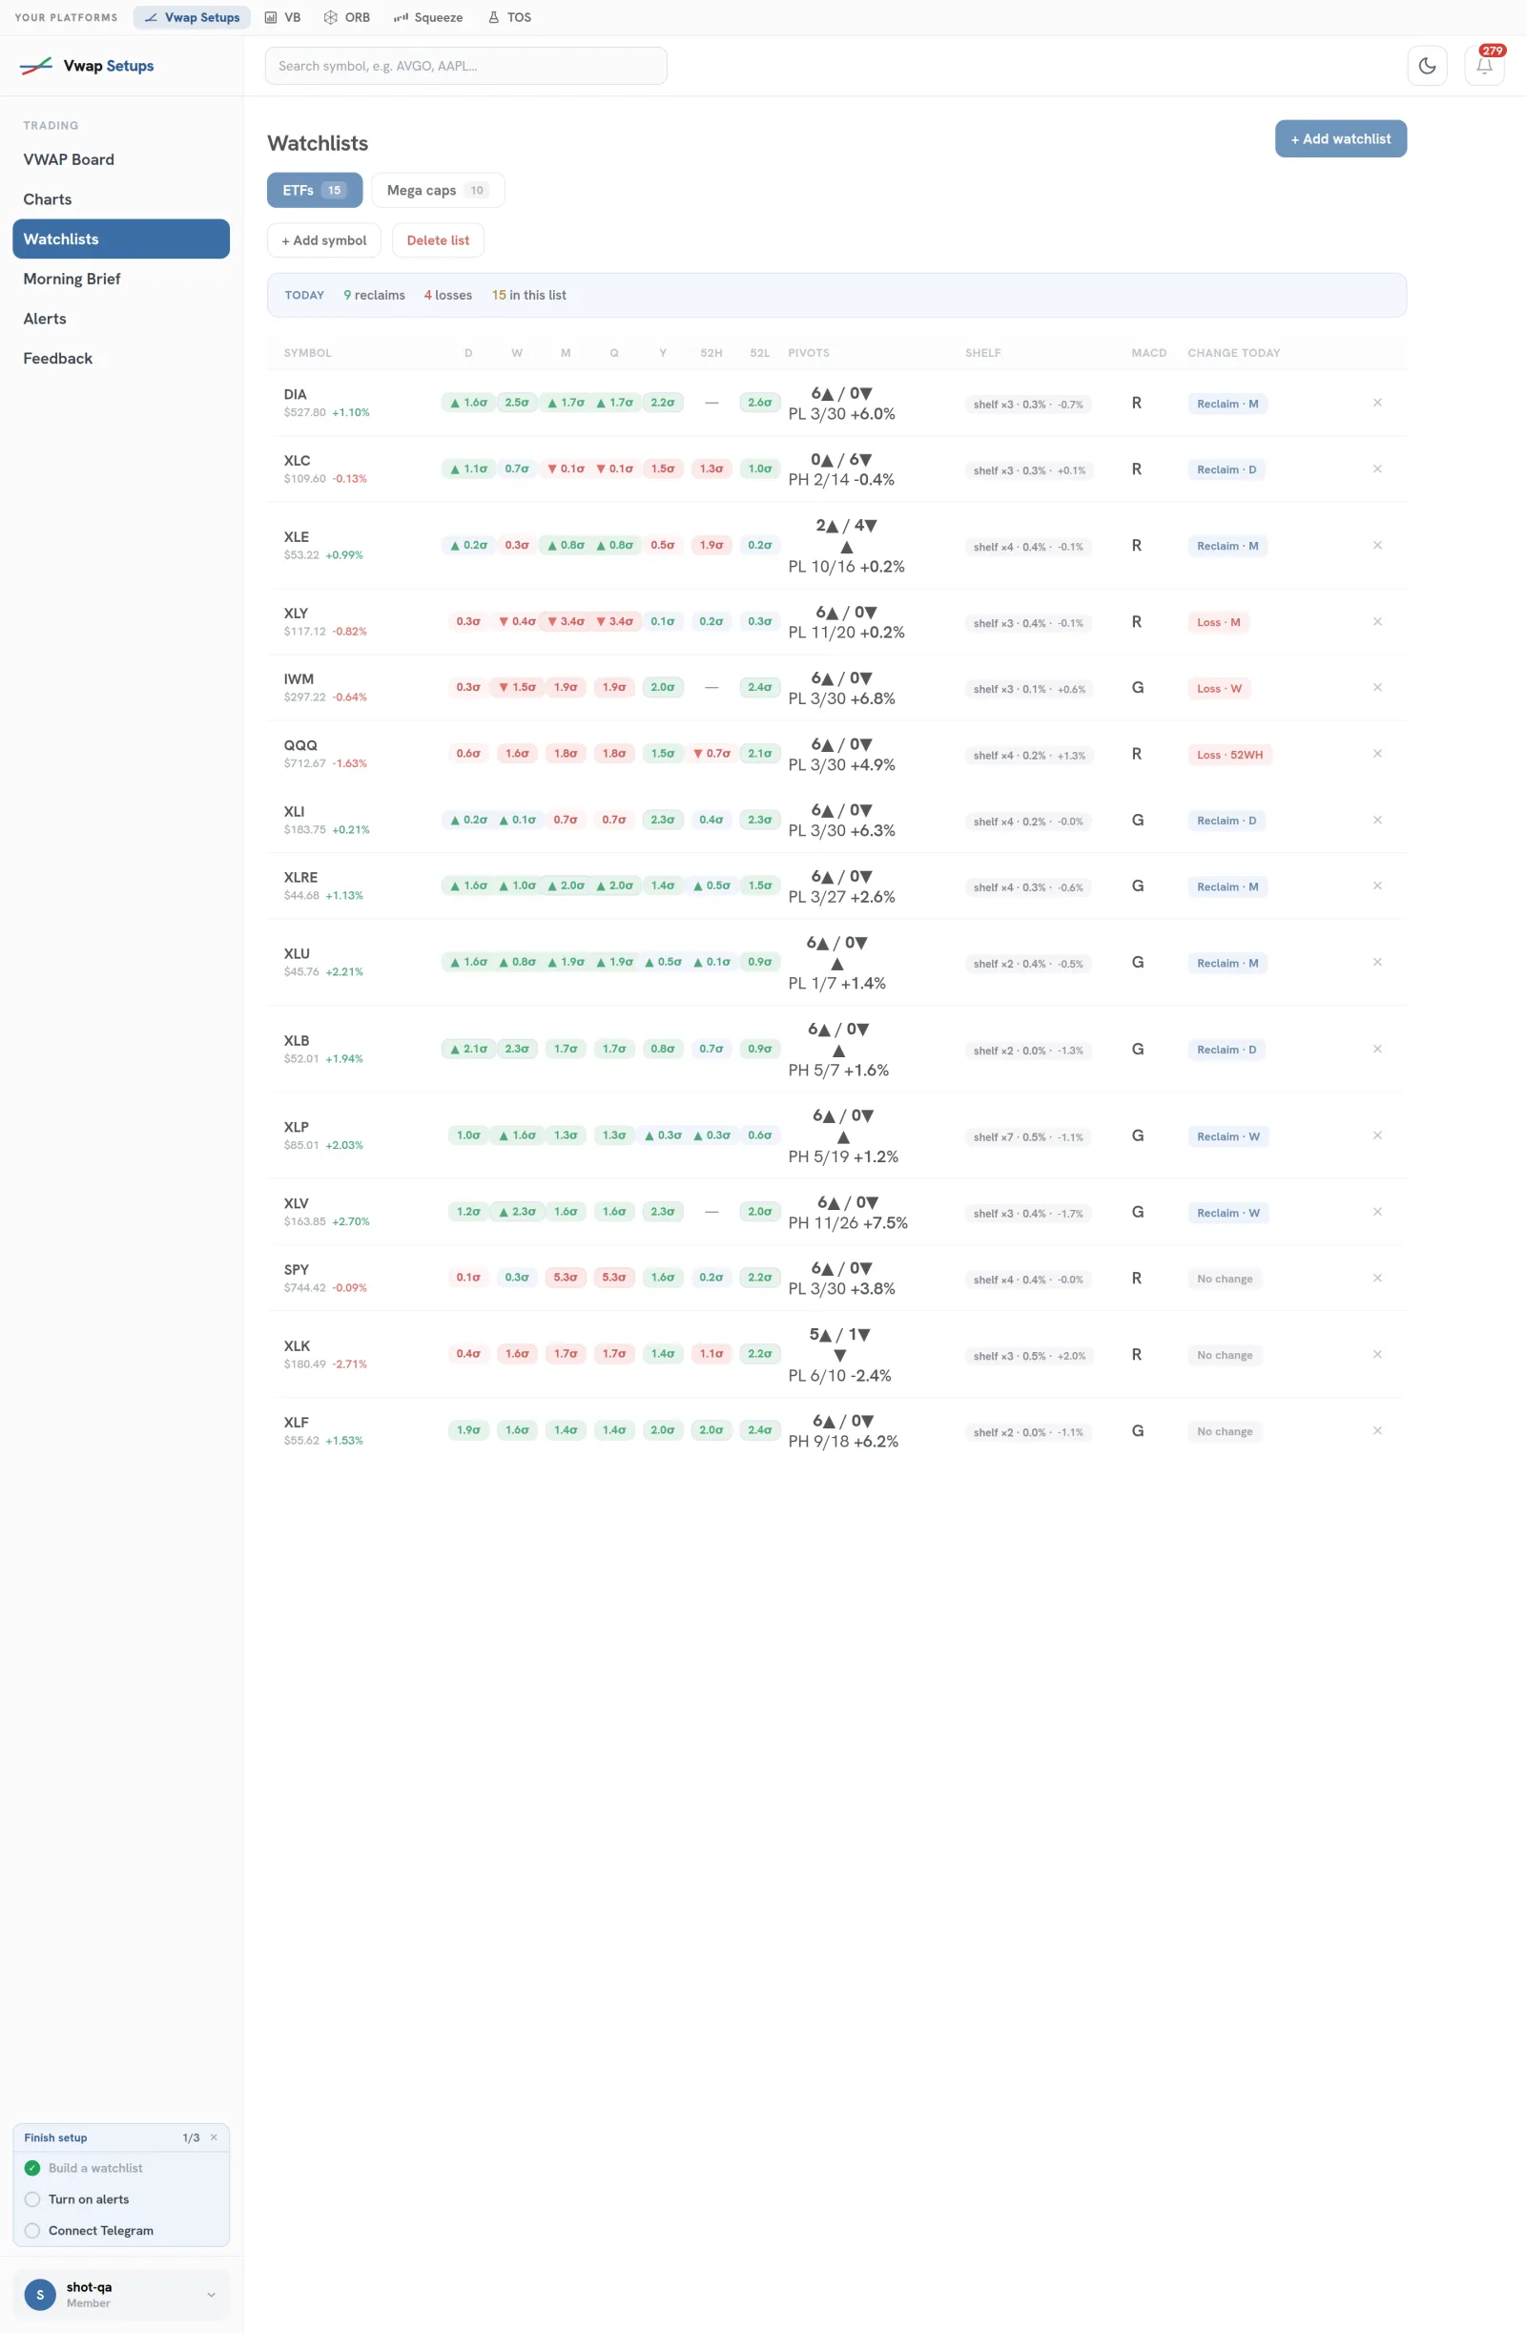The image size is (1526, 2333).
Task: Remove XLI row with its X icon
Action: click(1377, 820)
